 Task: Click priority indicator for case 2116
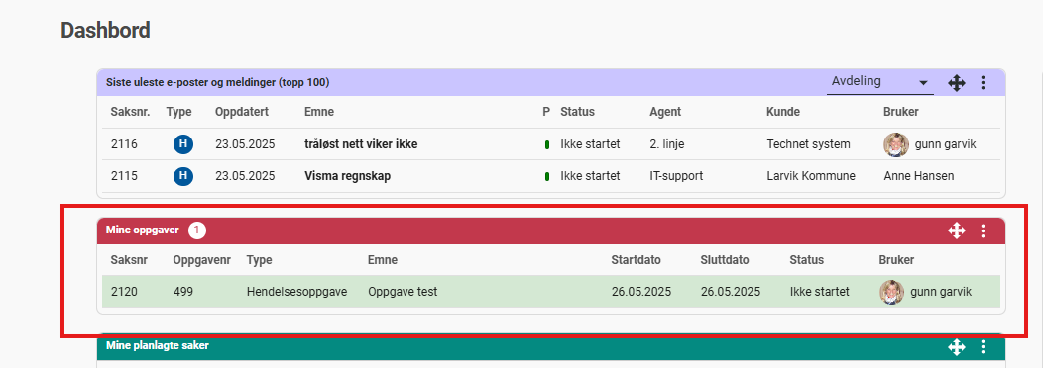coord(546,144)
